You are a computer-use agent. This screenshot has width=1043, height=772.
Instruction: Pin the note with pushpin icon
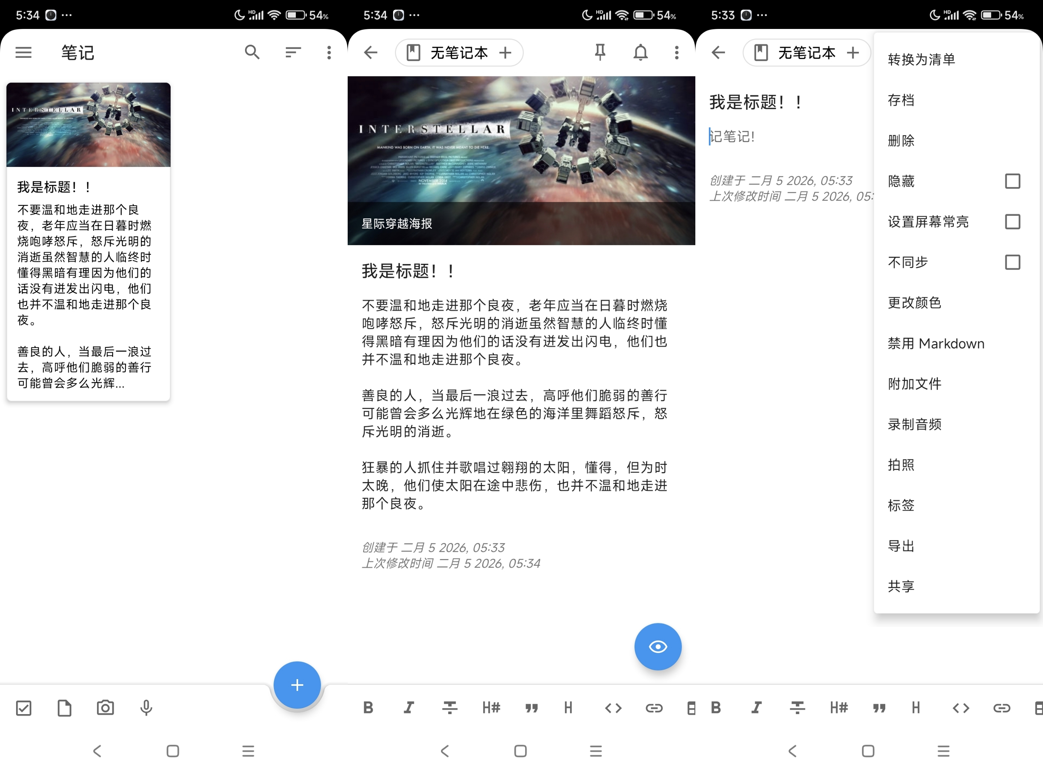pyautogui.click(x=600, y=52)
